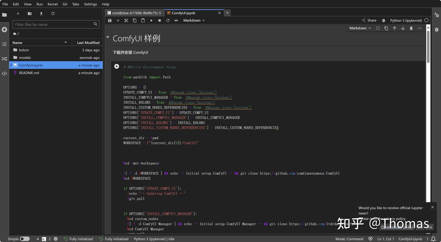Restart the kernel with the refresh icon
Image resolution: width=441 pixels, height=242 pixels.
(168, 20)
